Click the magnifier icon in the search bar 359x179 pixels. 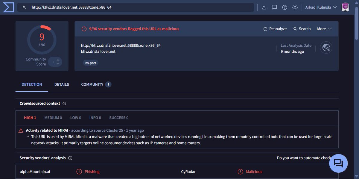(24, 7)
